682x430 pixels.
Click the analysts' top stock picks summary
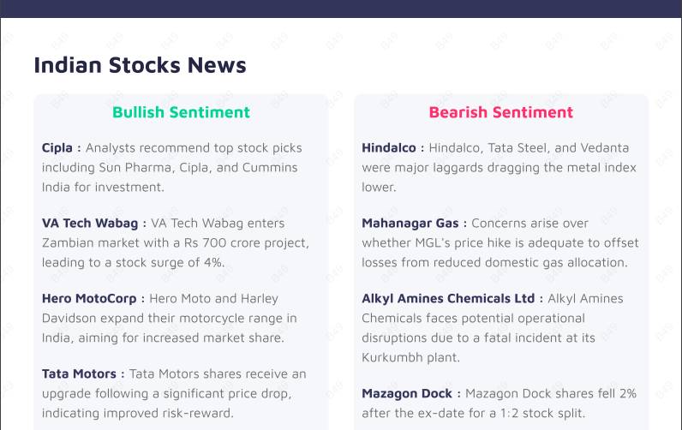pyautogui.click(x=170, y=168)
